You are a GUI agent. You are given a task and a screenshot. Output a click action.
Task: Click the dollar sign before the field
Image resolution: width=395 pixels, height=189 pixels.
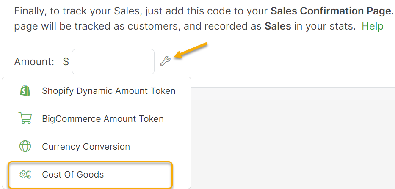click(66, 62)
